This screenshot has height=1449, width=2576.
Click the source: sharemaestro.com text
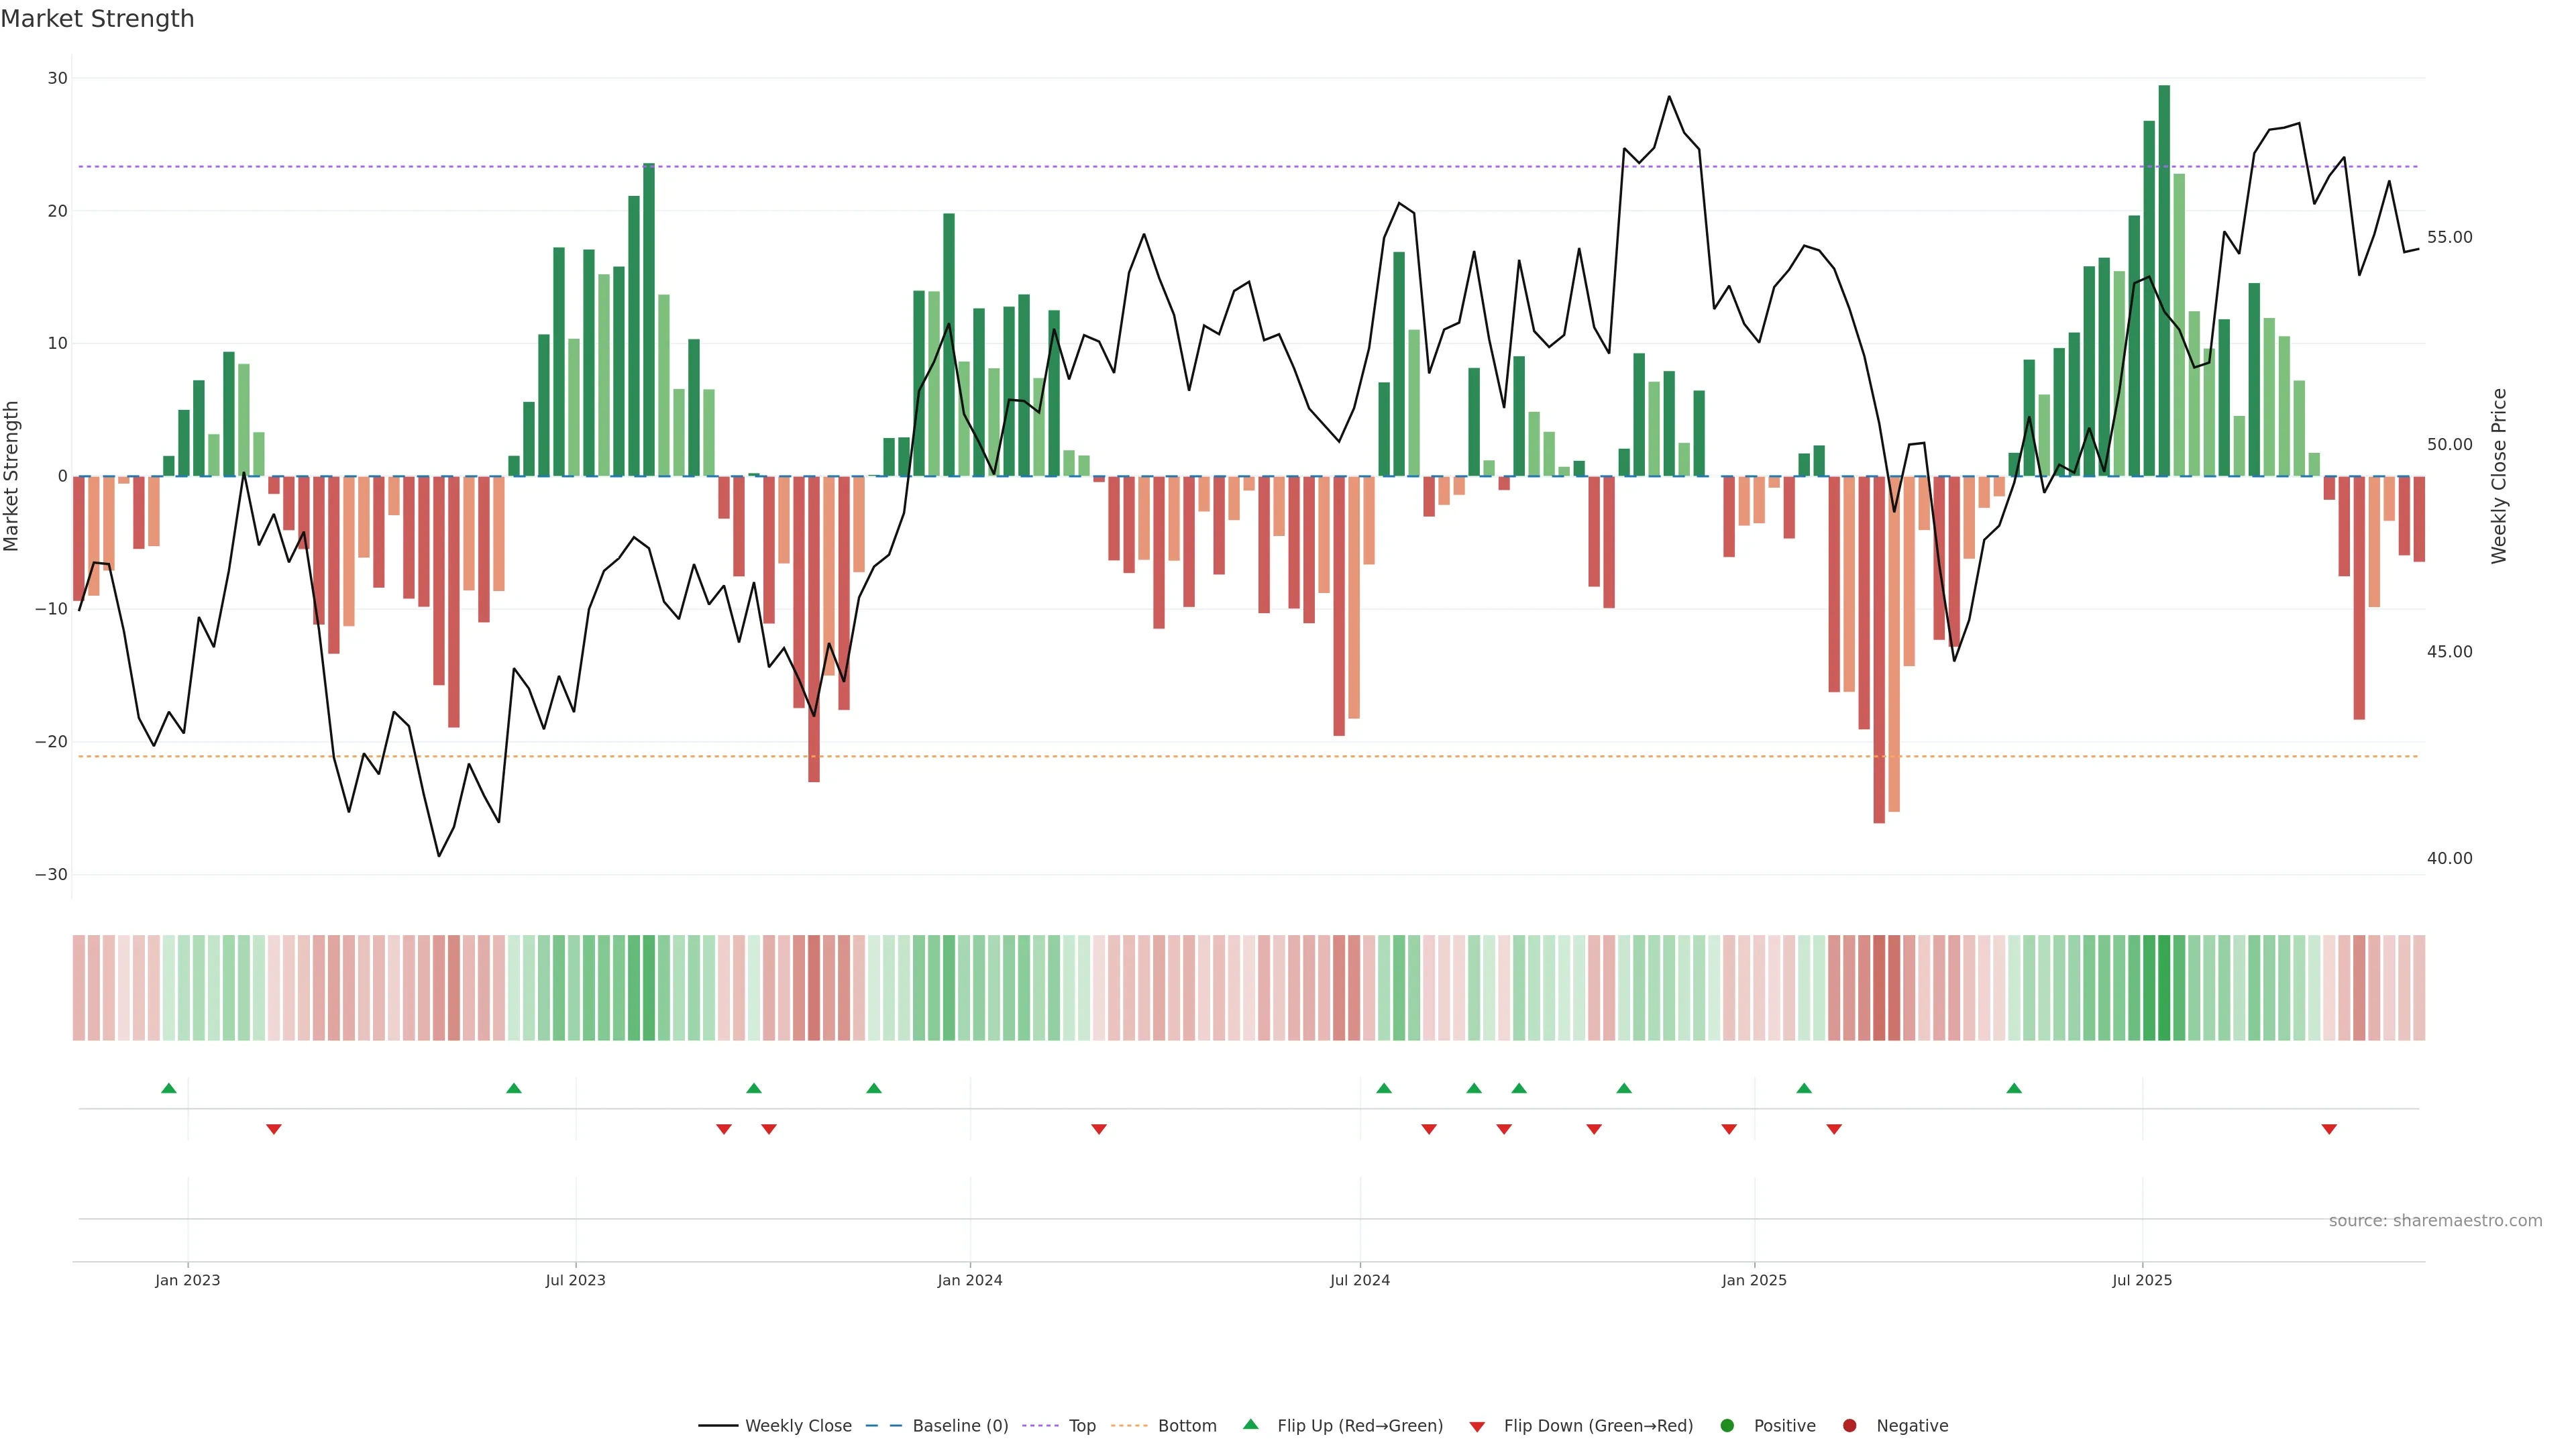(2435, 1221)
